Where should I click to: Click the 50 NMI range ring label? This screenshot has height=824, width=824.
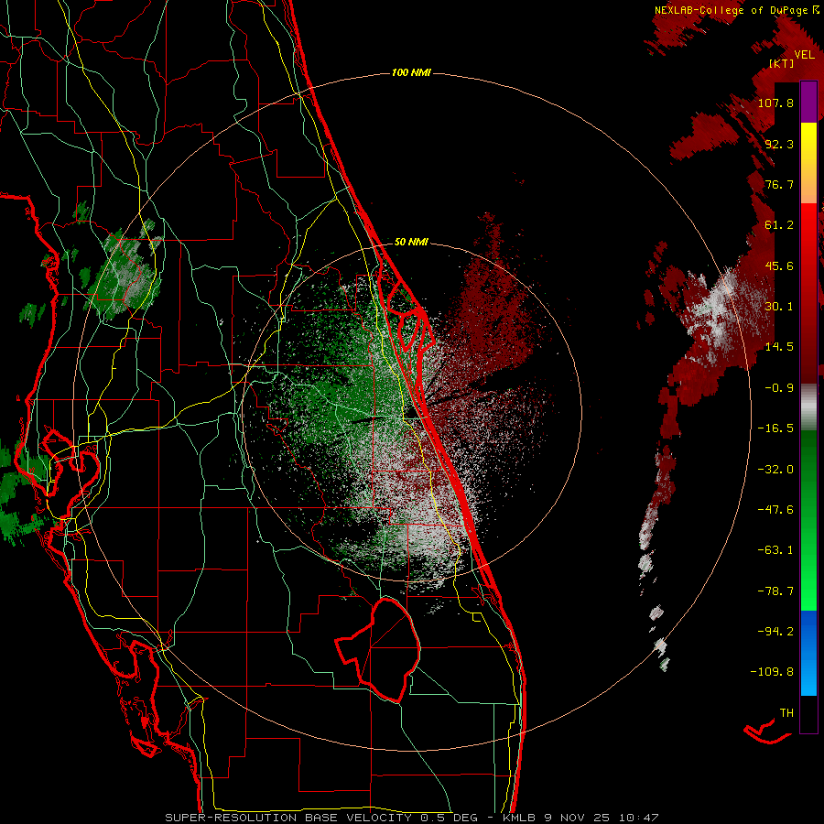pyautogui.click(x=411, y=243)
